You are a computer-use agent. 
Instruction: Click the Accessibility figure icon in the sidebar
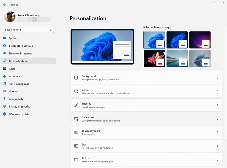5,99
